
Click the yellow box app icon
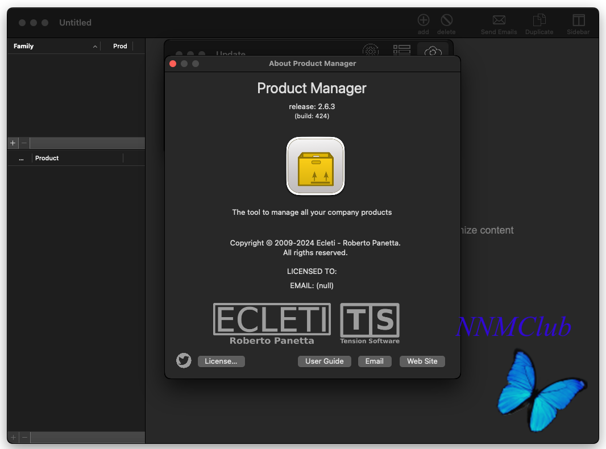pyautogui.click(x=316, y=166)
